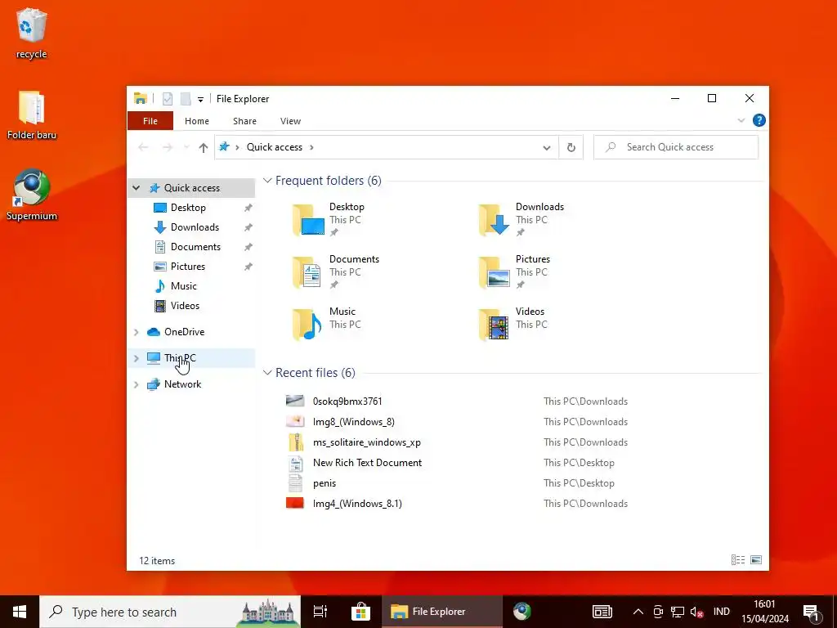
Task: Select OneDrive in the navigation pane
Action: (x=184, y=332)
